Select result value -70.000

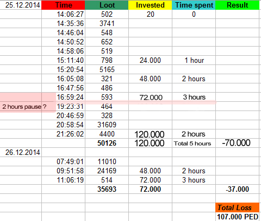(x=237, y=143)
